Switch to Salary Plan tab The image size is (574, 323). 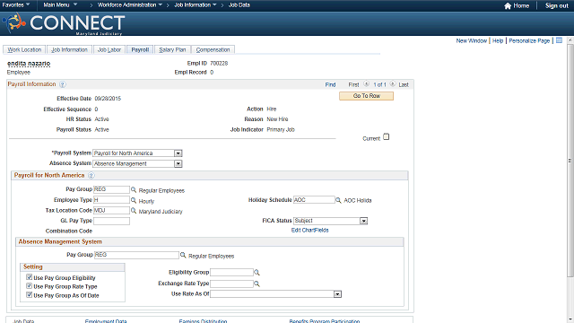point(172,50)
